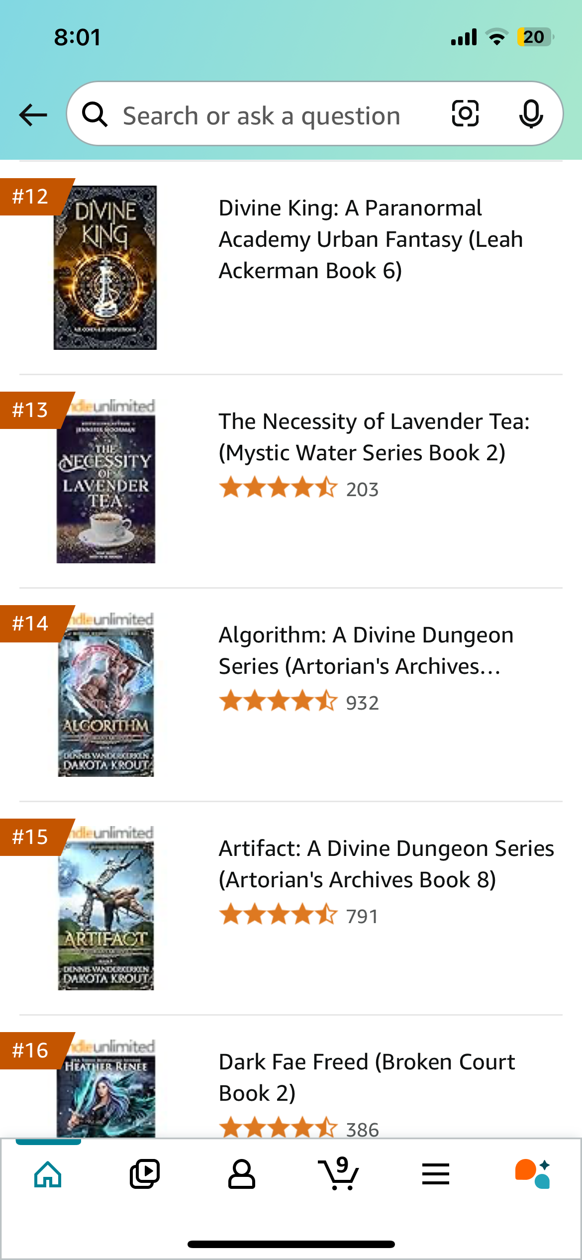Tap the search magnifier icon

(x=95, y=115)
